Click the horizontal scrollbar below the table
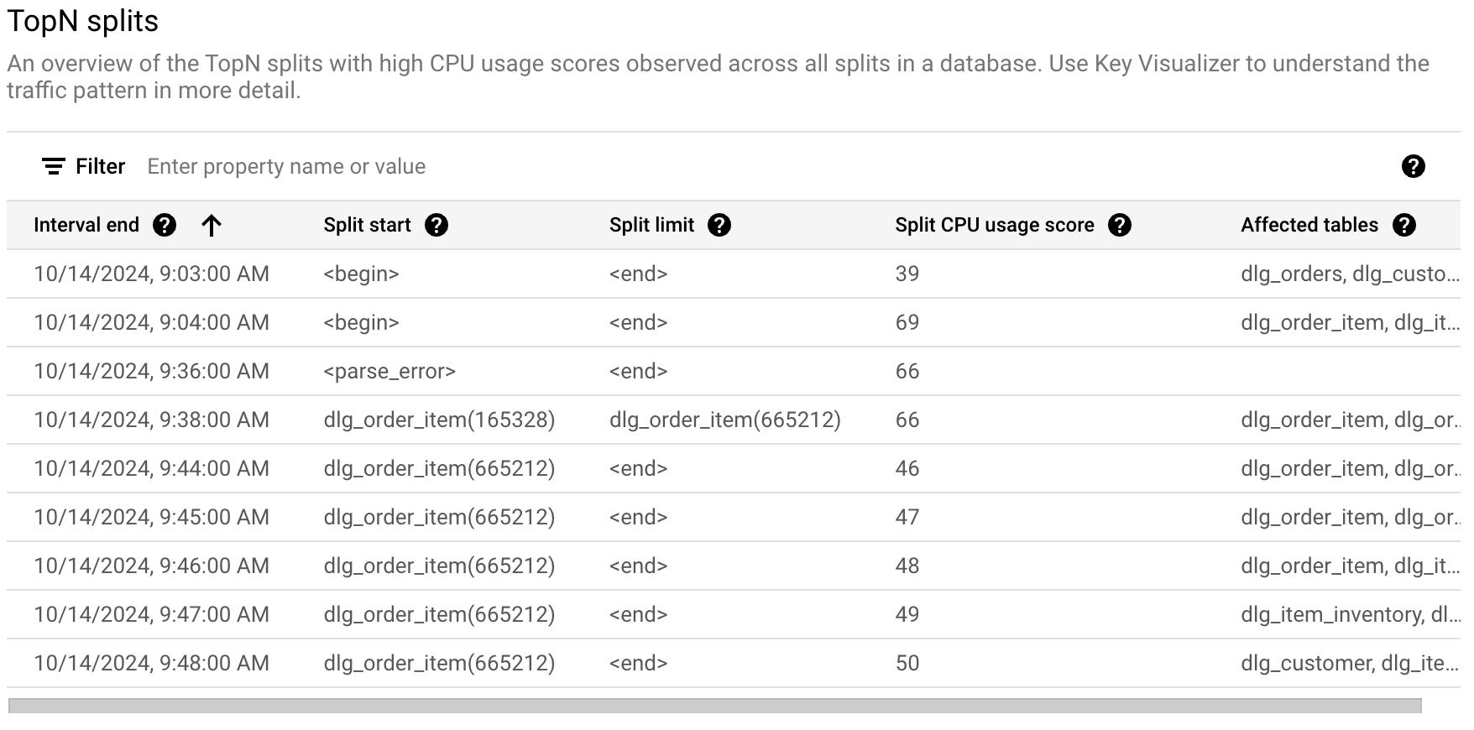 point(713,706)
